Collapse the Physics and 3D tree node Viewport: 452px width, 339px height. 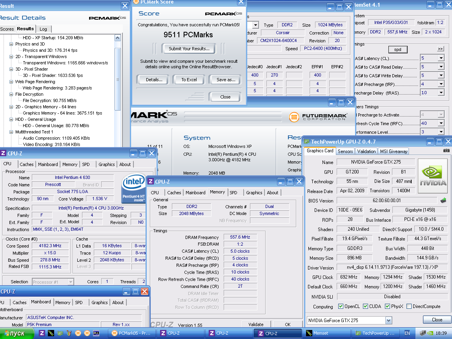coord(11,44)
